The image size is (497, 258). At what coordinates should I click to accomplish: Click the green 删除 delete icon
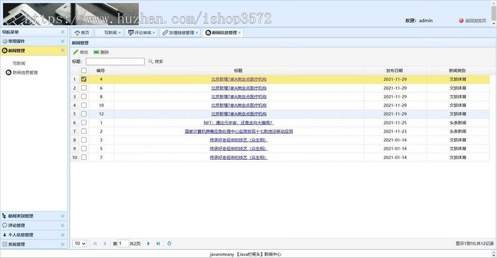pyautogui.click(x=96, y=52)
